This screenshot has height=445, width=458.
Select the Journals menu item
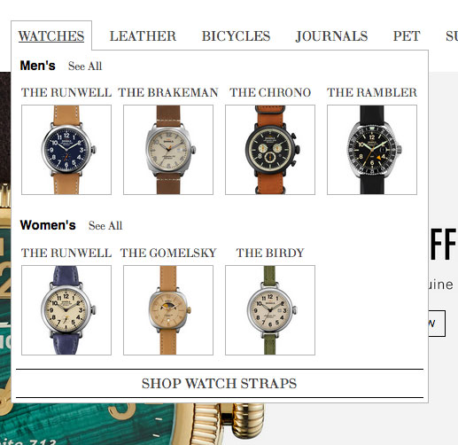[x=331, y=36]
